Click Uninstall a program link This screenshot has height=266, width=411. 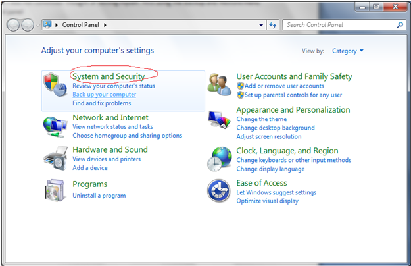[99, 196]
